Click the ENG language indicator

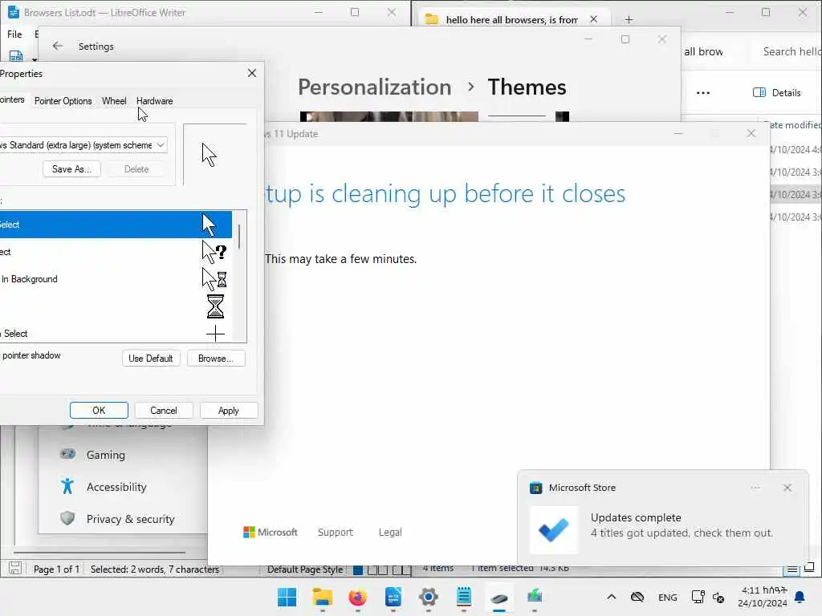click(667, 597)
